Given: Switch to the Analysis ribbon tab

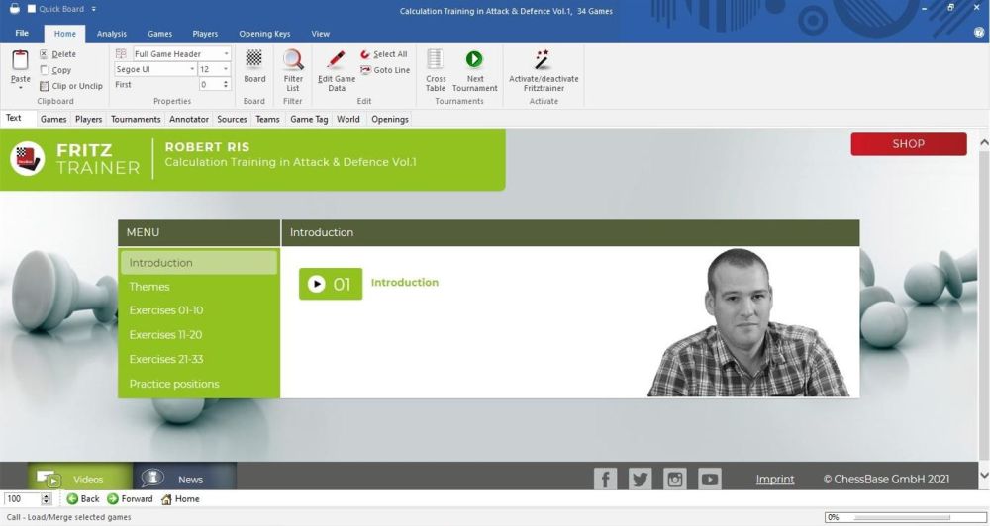Looking at the screenshot, I should (x=111, y=34).
